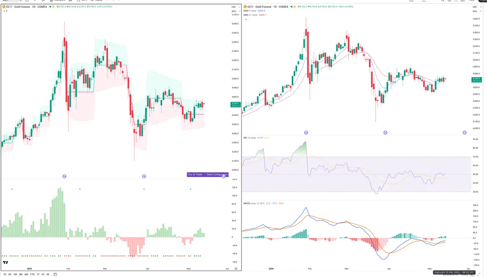This screenshot has width=487, height=277.
Task: Select the 3M time range
Action: click(21, 275)
